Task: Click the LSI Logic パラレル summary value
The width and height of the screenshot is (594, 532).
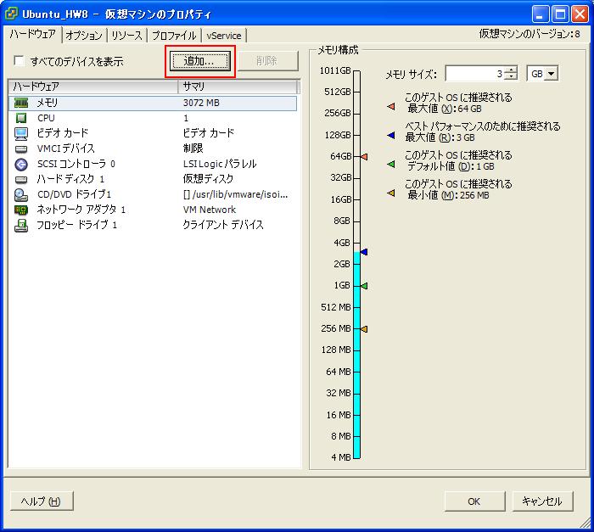Action: [x=220, y=164]
